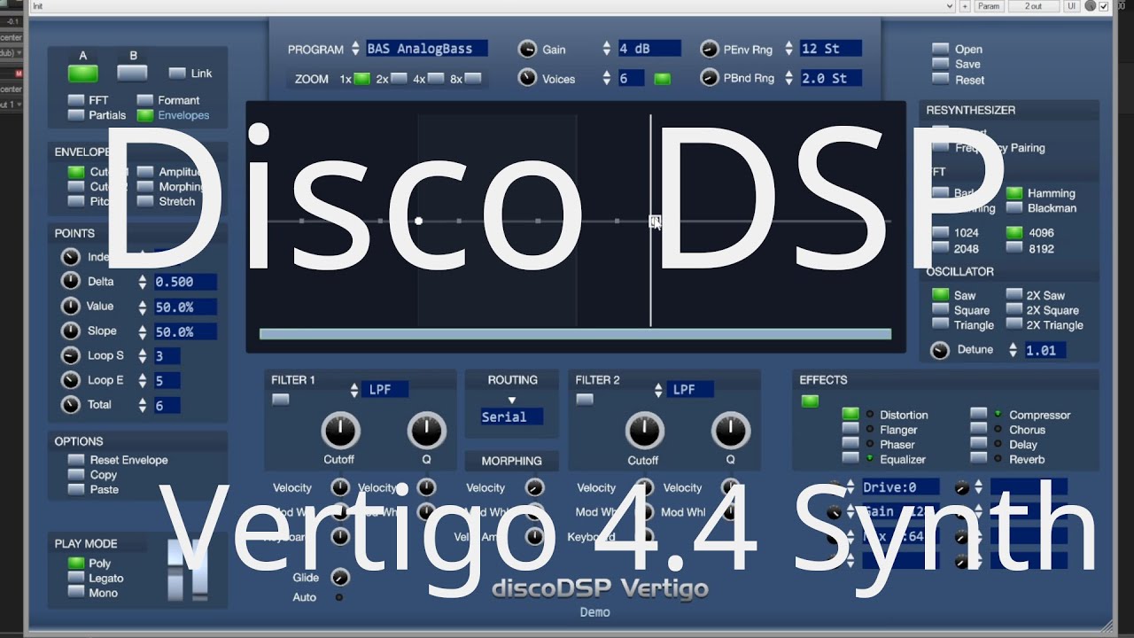This screenshot has width=1134, height=638.
Task: Toggle the Envelopes view button
Action: 144,115
